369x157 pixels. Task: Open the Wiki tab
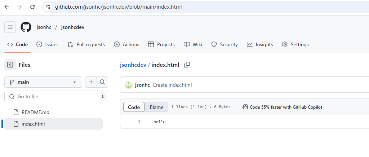click(193, 44)
